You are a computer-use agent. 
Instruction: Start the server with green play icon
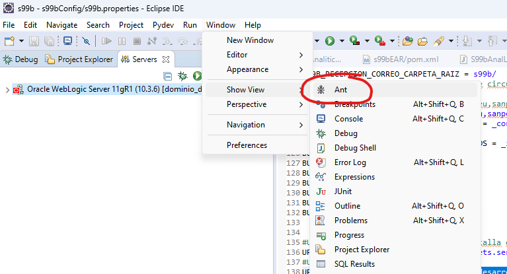197,76
